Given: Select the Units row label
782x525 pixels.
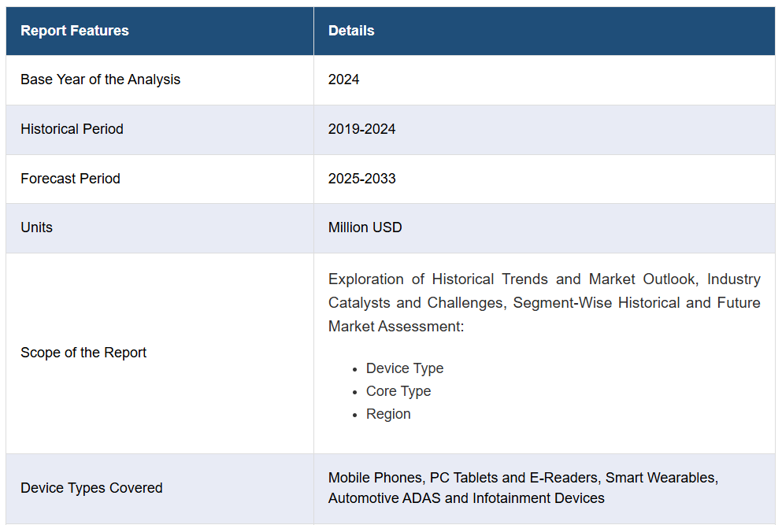Looking at the screenshot, I should coord(36,227).
